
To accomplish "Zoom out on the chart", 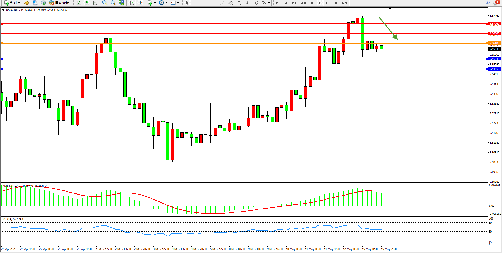I will (x=113, y=3).
